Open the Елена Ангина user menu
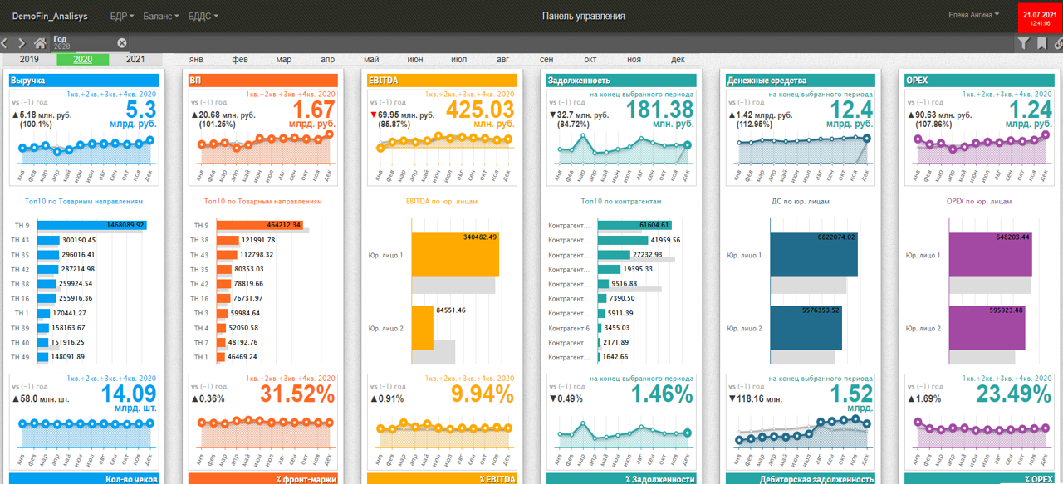1063x484 pixels. pos(973,15)
